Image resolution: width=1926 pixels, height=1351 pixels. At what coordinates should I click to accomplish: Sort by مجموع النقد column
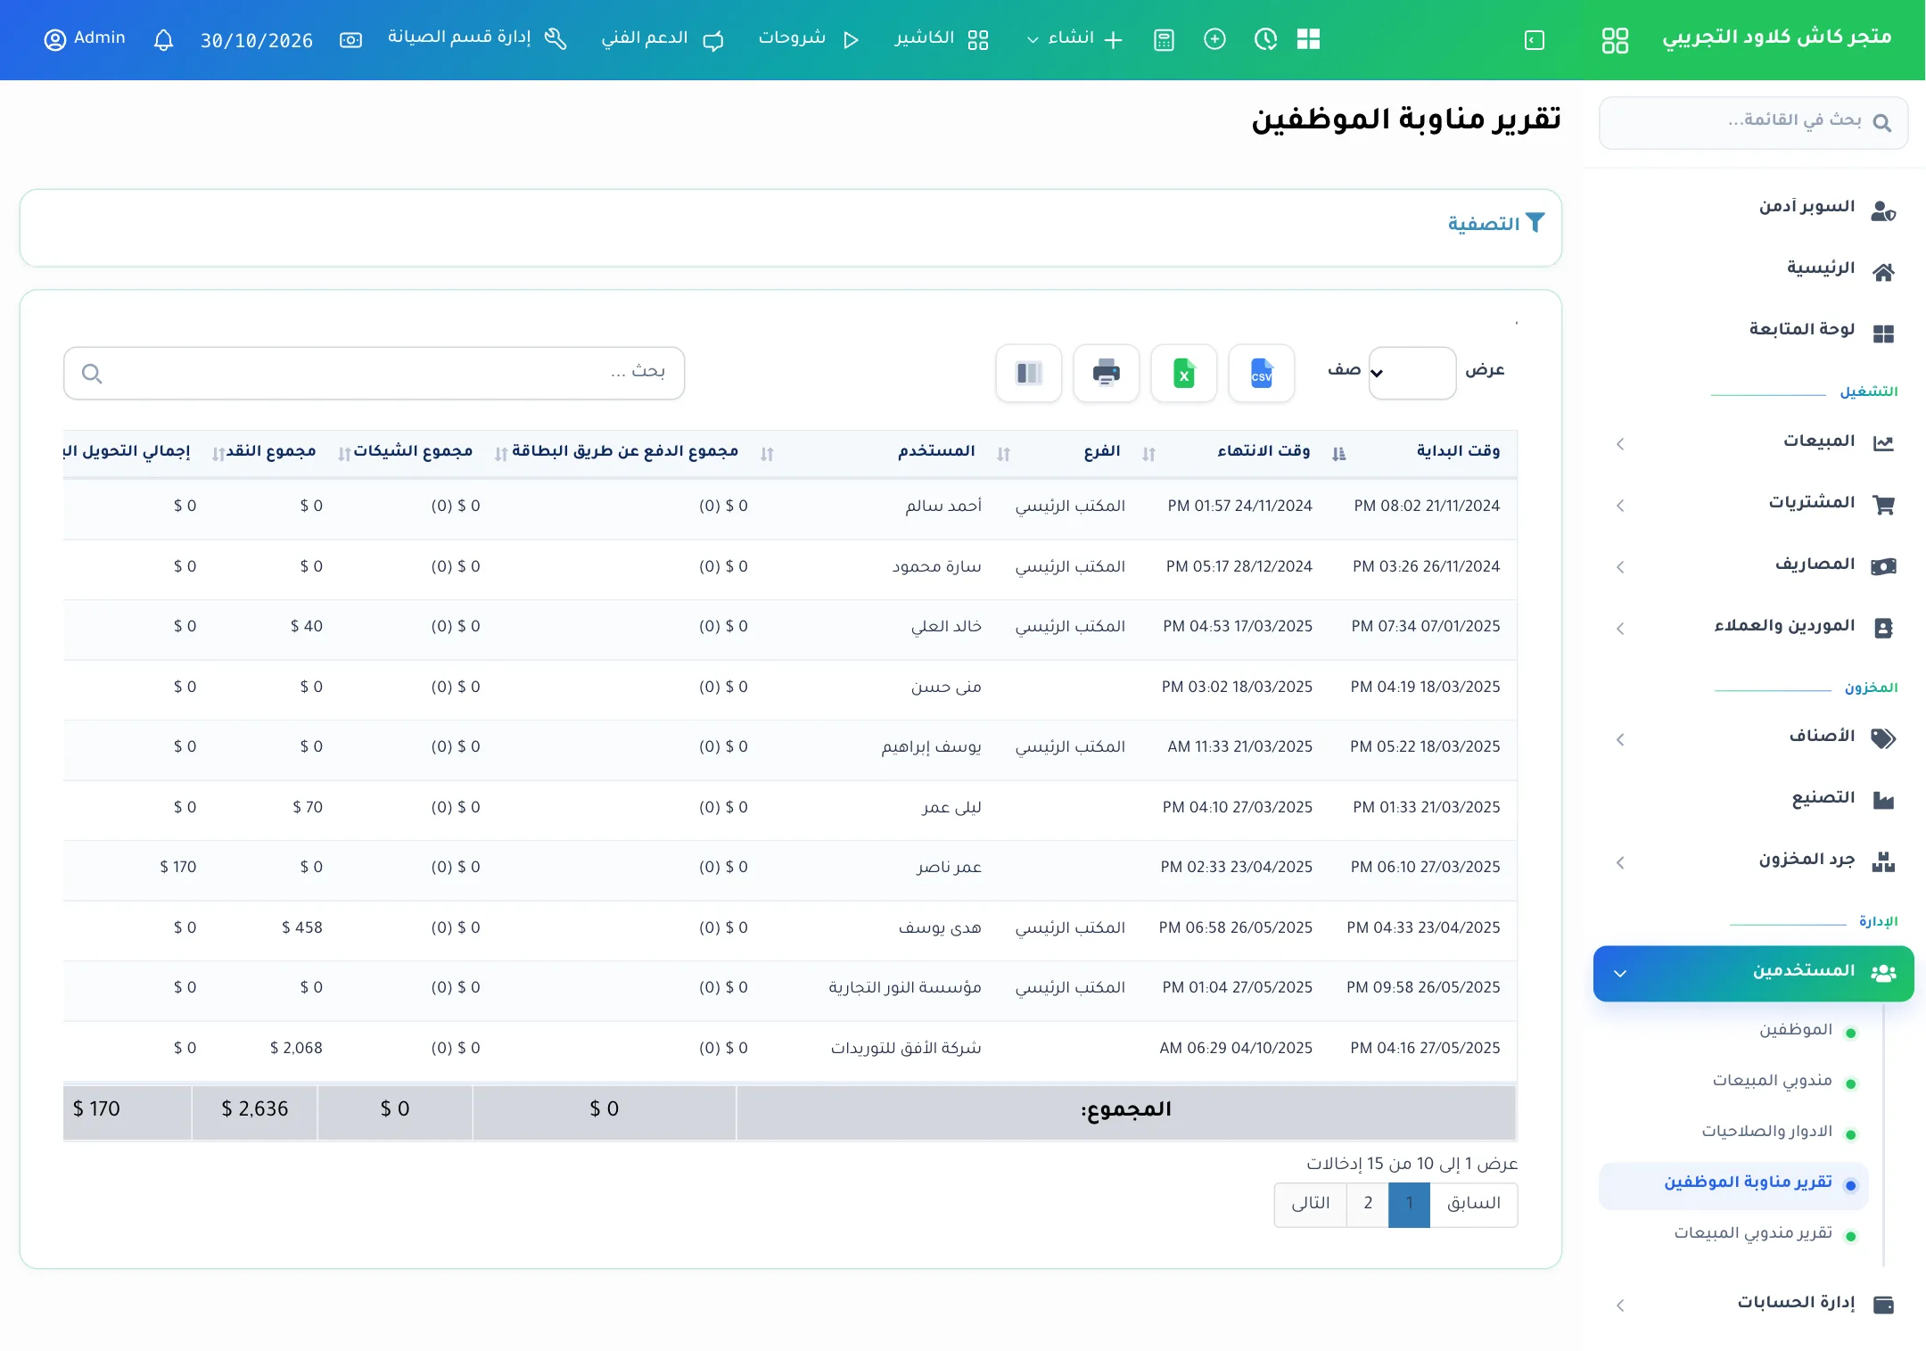(x=270, y=452)
